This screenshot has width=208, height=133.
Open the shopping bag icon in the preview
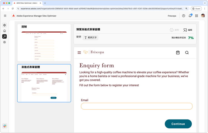pos(178,52)
